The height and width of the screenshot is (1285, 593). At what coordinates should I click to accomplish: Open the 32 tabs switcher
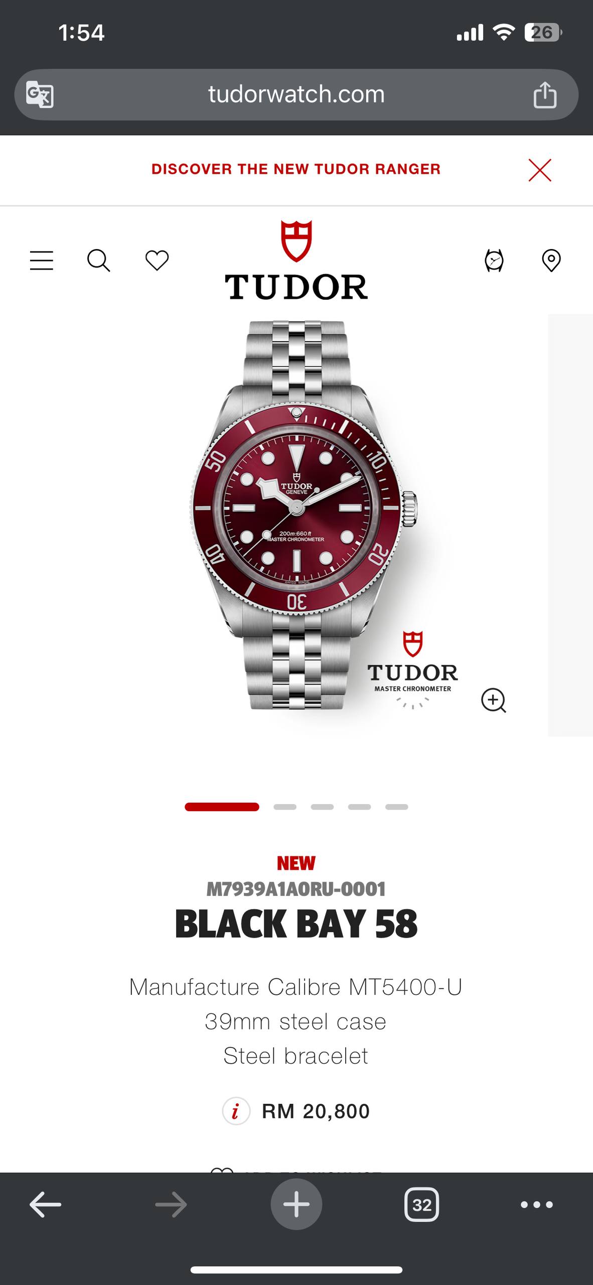[x=422, y=1204]
